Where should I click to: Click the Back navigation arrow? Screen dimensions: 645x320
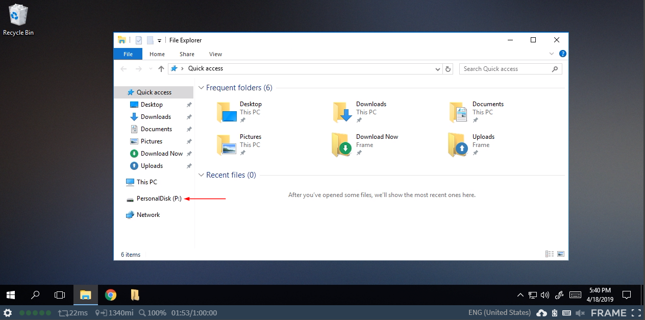(x=123, y=68)
